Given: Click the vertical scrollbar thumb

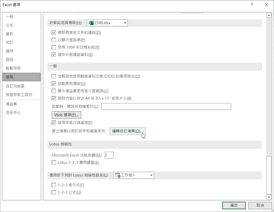Looking at the screenshot, I should coord(269,175).
